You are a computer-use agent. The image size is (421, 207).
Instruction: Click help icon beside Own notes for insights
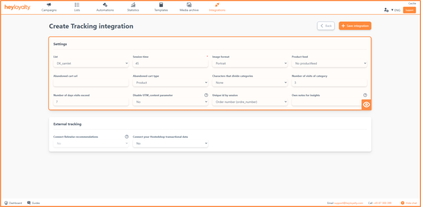click(x=365, y=95)
